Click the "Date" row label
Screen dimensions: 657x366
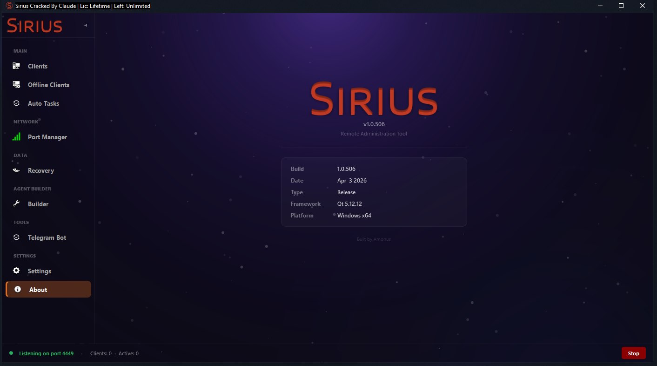(297, 181)
